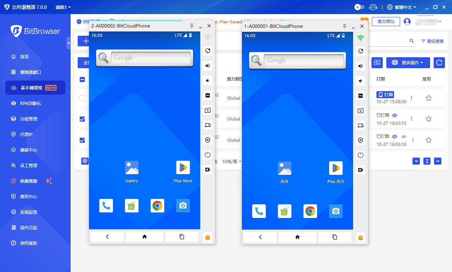Viewport: 452px width, 272px height.
Task: Tap the back button in 2-A000002 phone
Action: point(107,237)
